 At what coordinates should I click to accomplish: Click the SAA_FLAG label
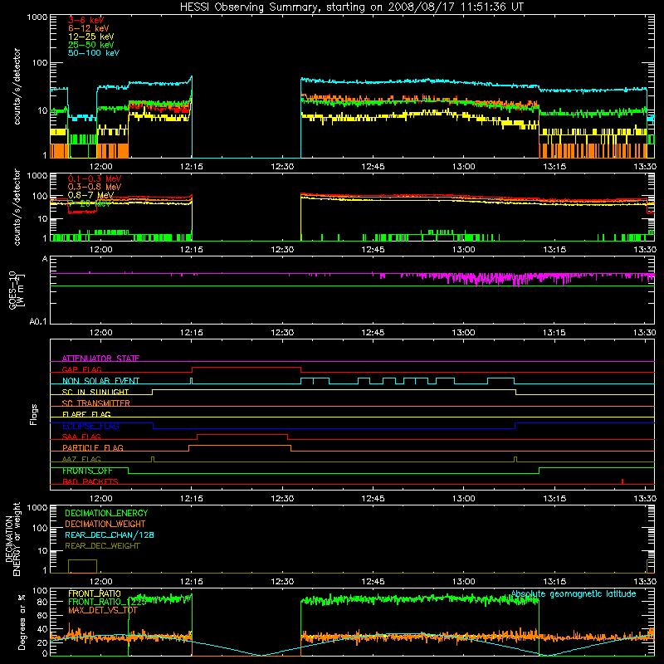coord(81,437)
